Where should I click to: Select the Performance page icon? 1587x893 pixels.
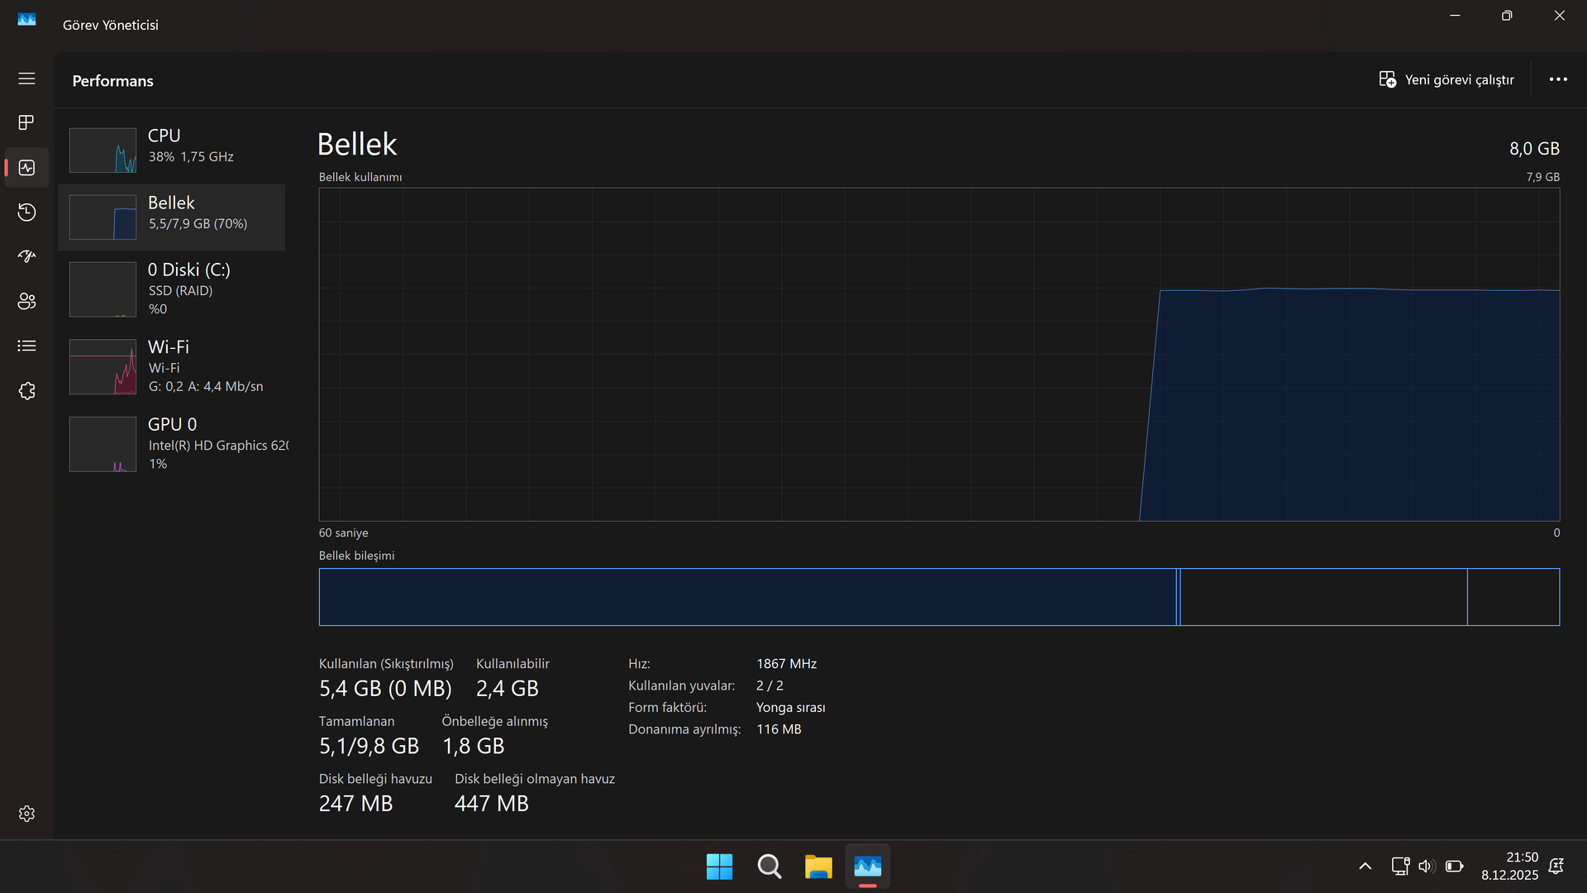[26, 168]
